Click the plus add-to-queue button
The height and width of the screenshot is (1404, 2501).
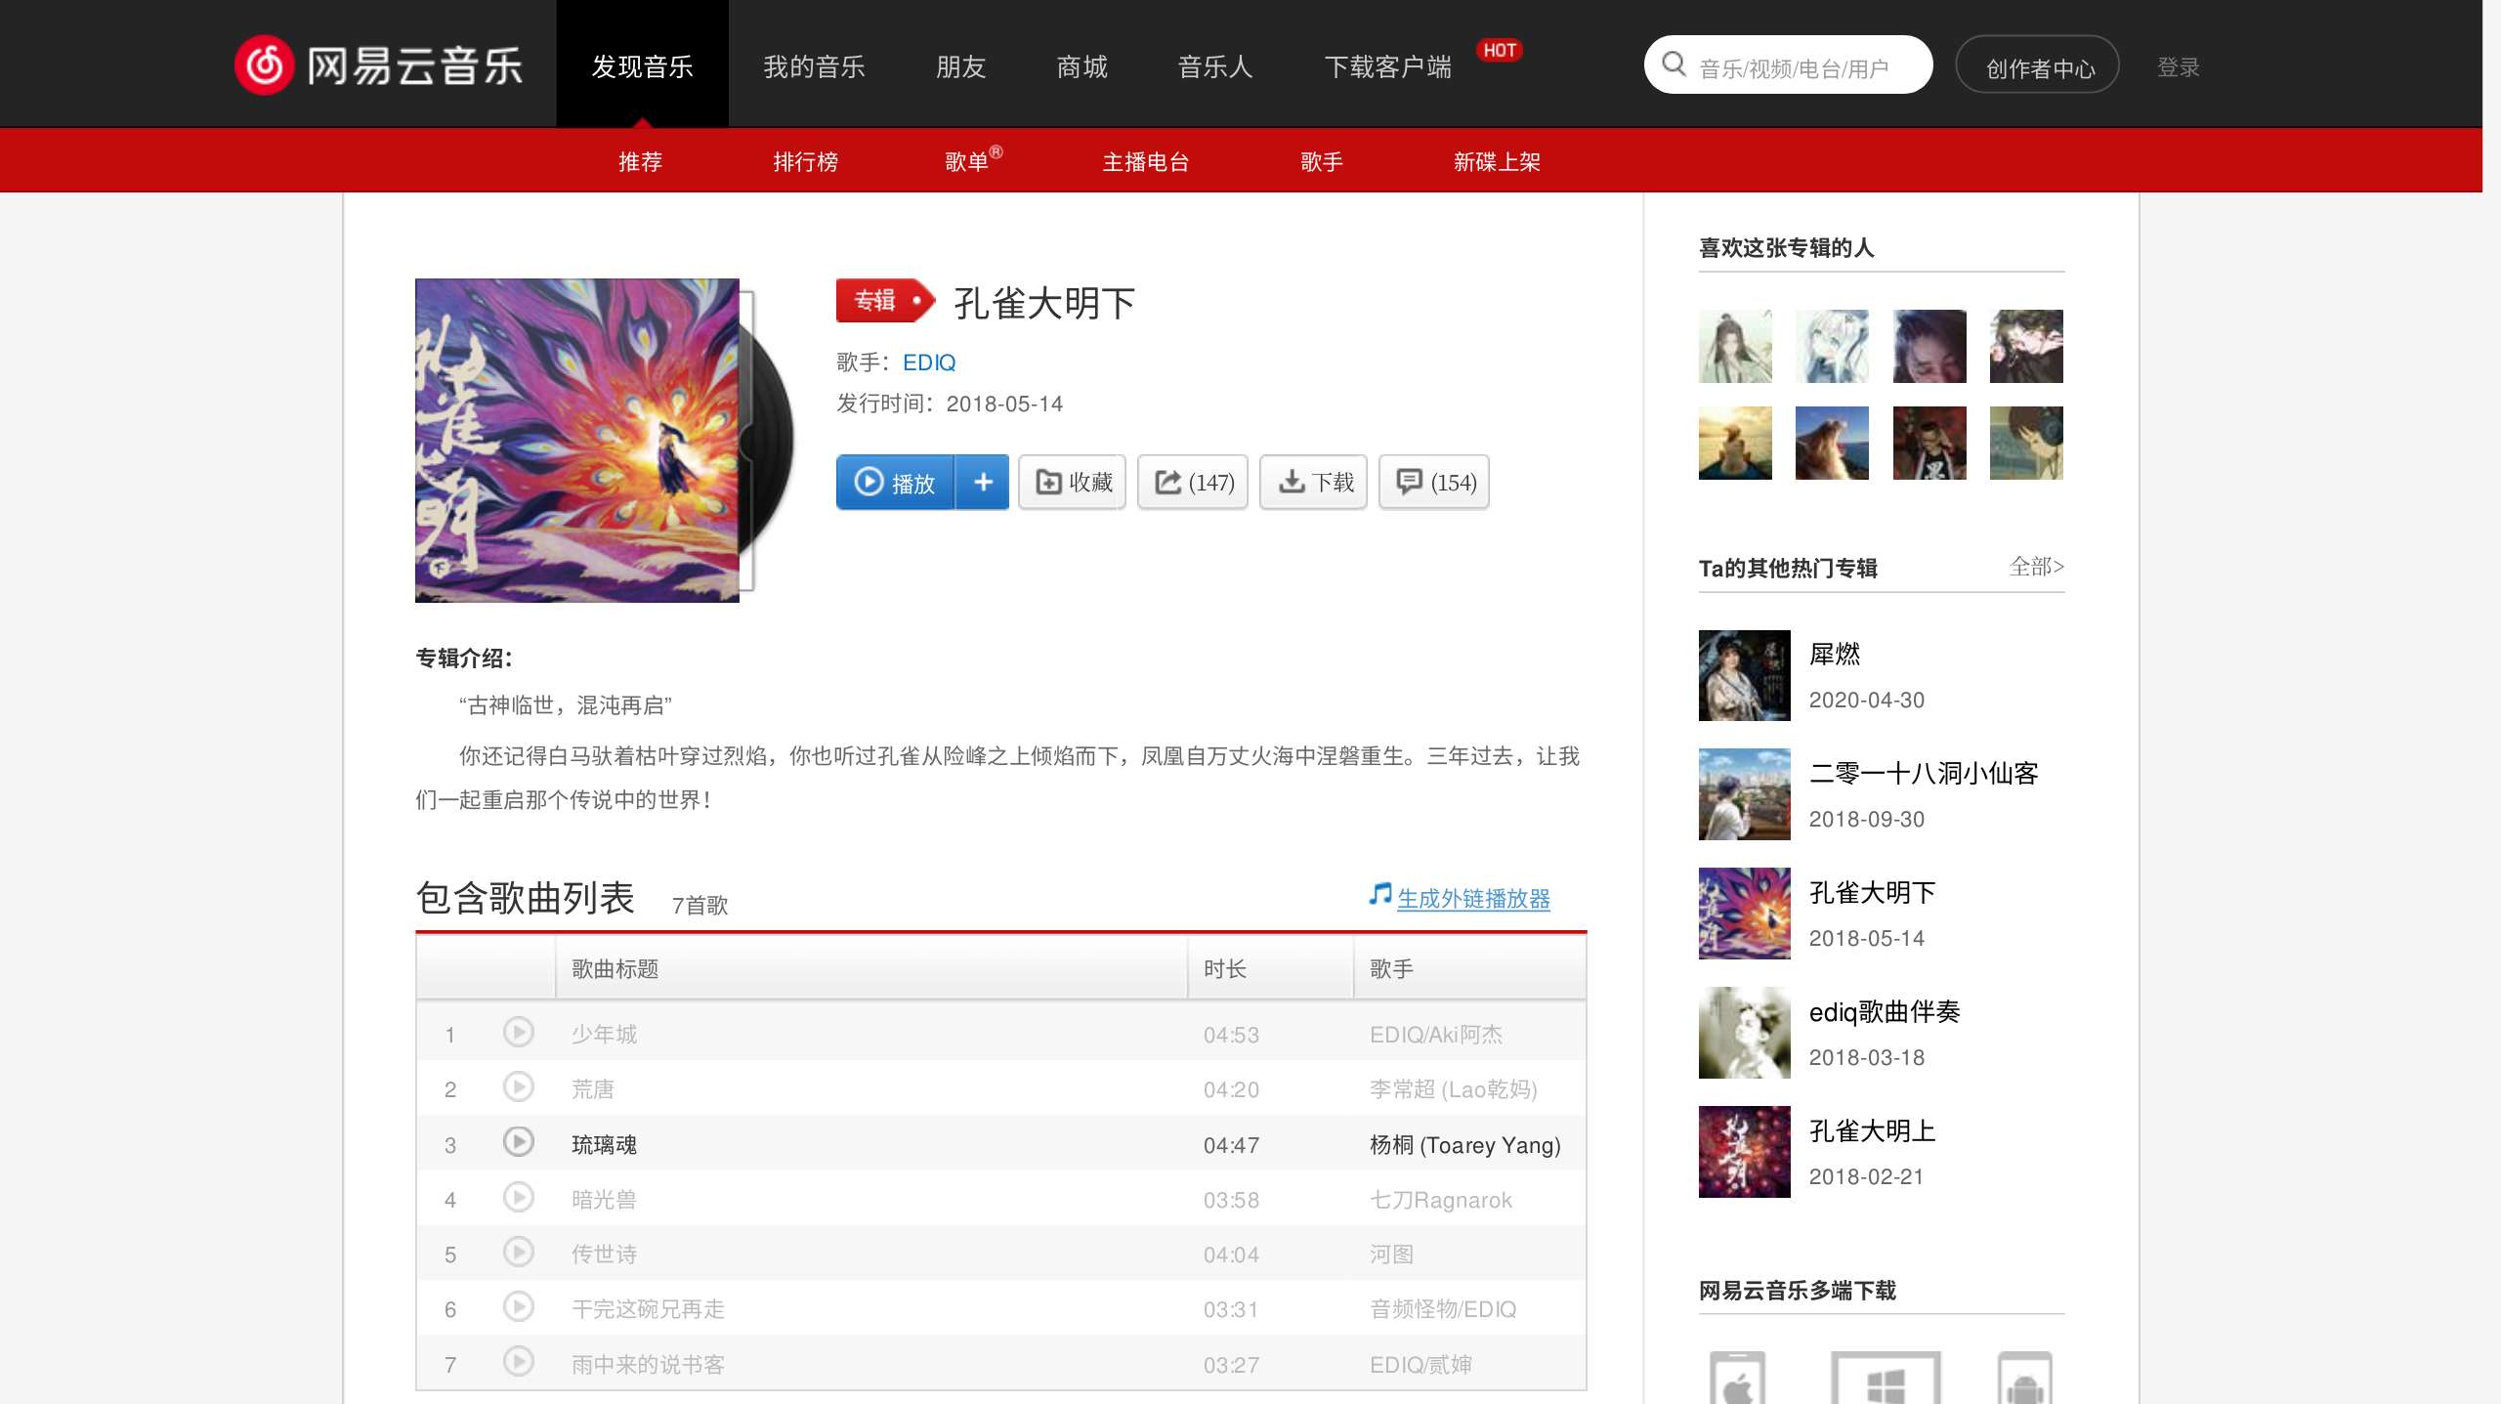[x=983, y=482]
